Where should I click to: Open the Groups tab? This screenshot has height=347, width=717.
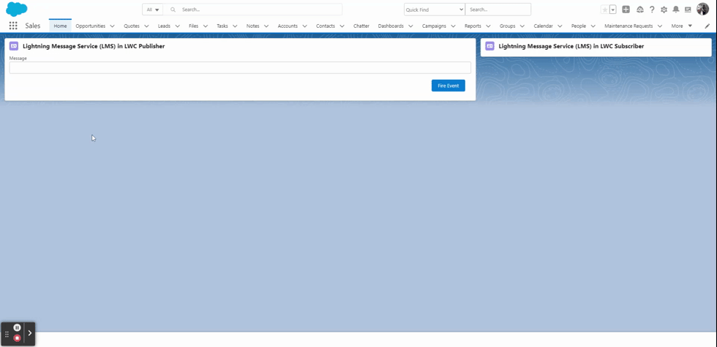coord(508,26)
